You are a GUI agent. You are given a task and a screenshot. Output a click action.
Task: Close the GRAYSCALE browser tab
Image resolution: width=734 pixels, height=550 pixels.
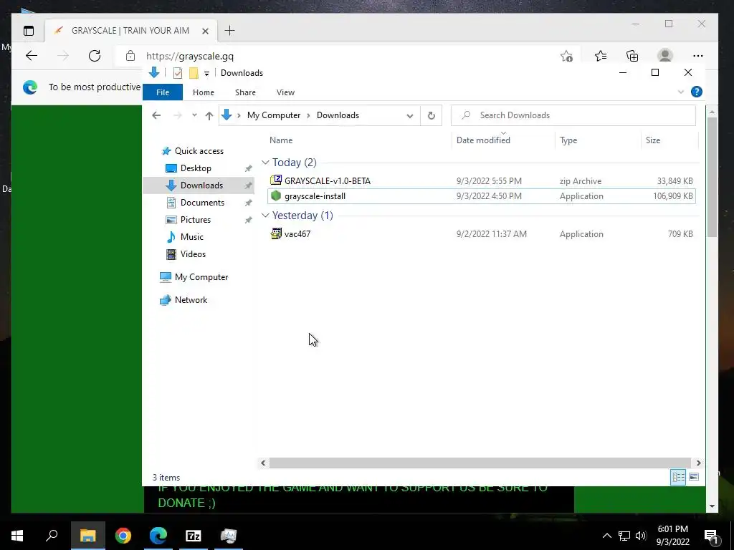(205, 31)
